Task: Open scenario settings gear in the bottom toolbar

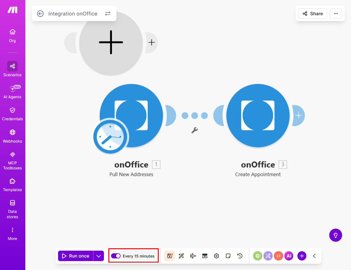Action: 216,256
